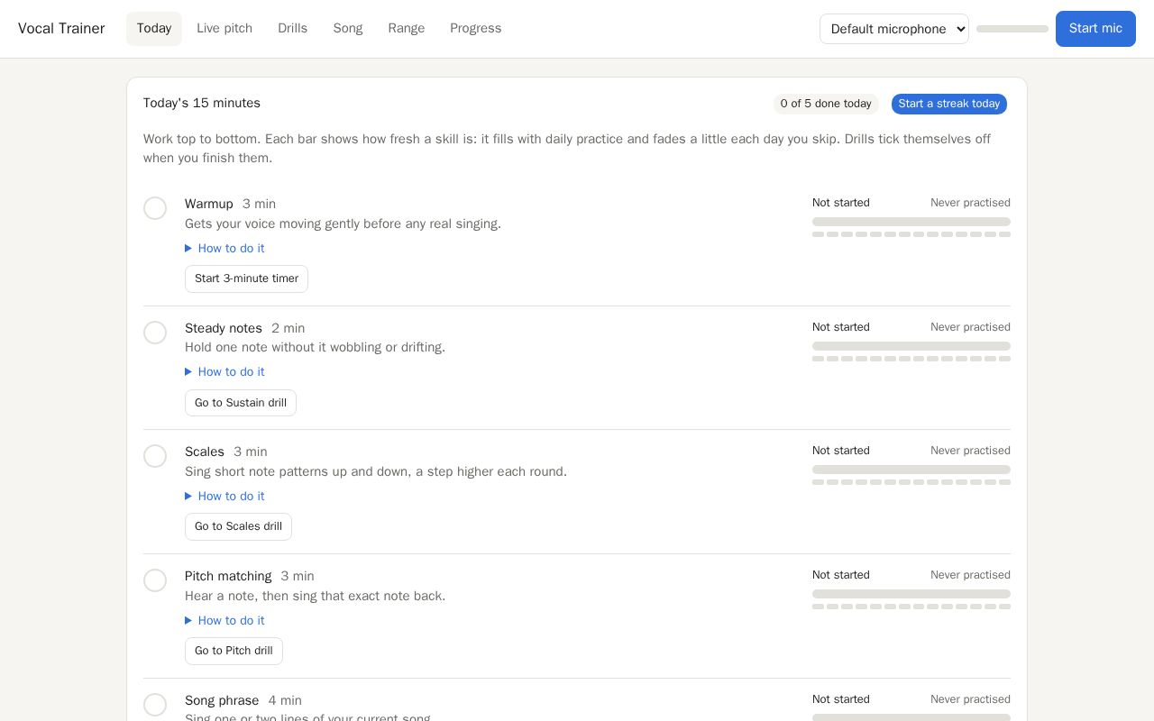This screenshot has height=721, width=1154.
Task: Click the 'Start a streak today' badge
Action: coord(949,104)
